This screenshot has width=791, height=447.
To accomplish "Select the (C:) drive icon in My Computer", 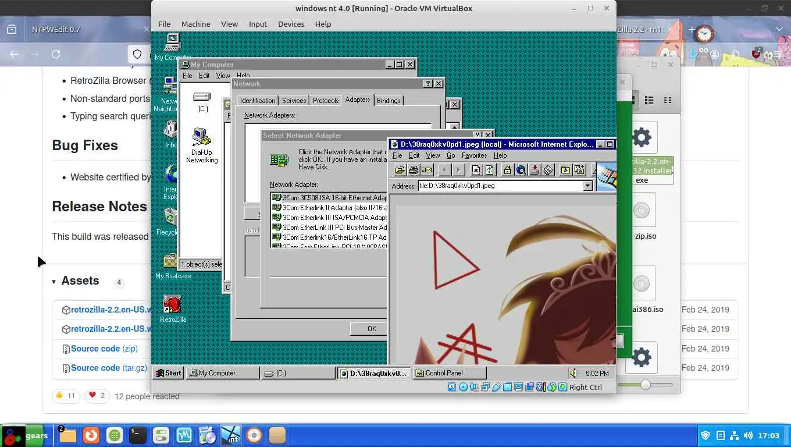I will (x=202, y=101).
